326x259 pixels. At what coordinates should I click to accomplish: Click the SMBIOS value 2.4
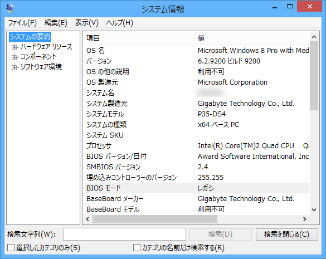tap(203, 167)
